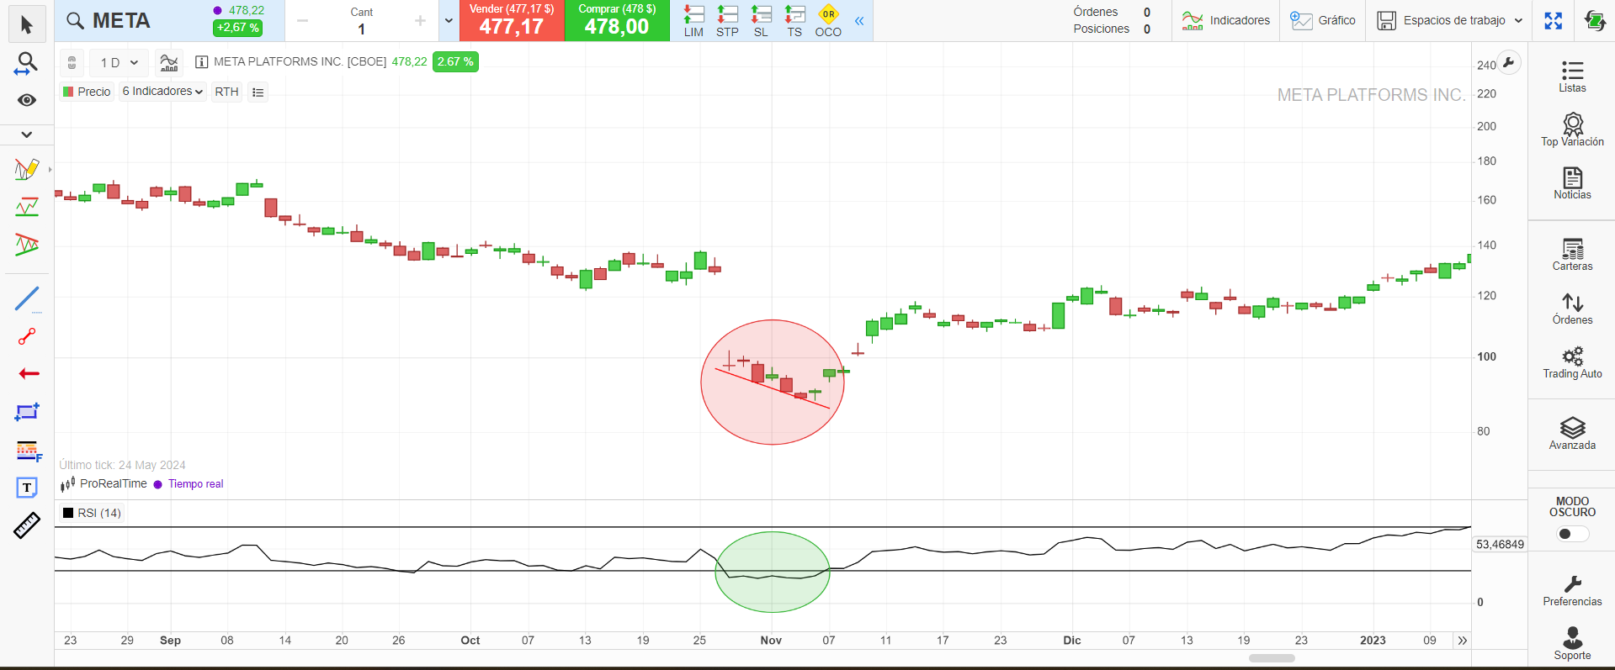This screenshot has width=1615, height=670.
Task: Toggle the MODO OSCURO dark mode switch
Action: (x=1572, y=534)
